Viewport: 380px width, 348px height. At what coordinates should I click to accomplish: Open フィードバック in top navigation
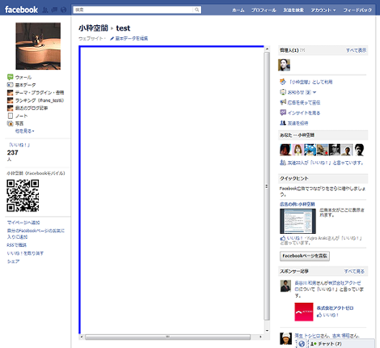[x=357, y=11]
